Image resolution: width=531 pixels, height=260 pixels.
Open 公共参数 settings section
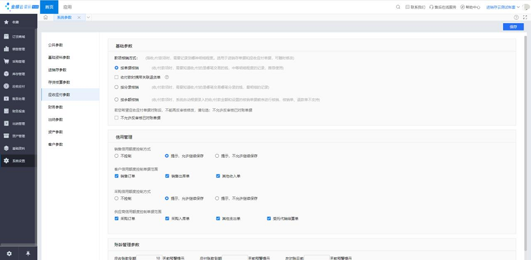tap(70, 45)
